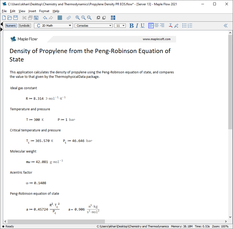This screenshot has height=229, width=233.
Task: Click the grid icon in toolbar
Action: click(x=60, y=18)
